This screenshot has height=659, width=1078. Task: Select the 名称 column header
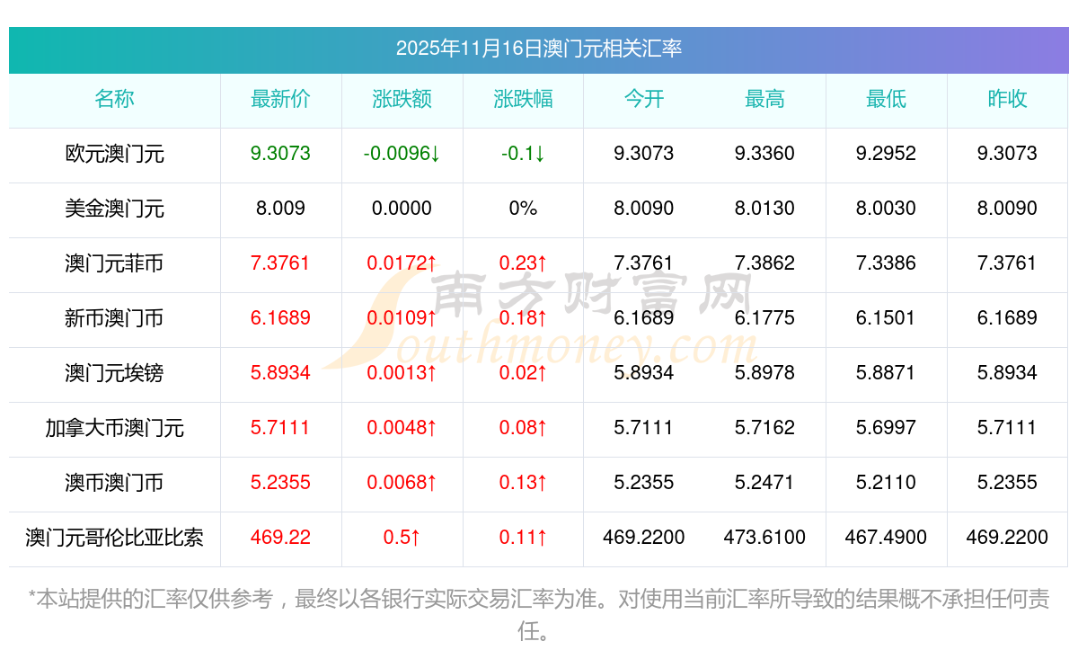114,99
